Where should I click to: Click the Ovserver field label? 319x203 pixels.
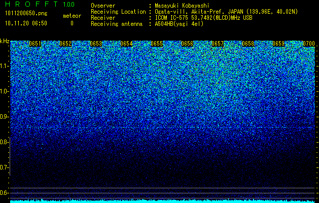tap(103, 6)
